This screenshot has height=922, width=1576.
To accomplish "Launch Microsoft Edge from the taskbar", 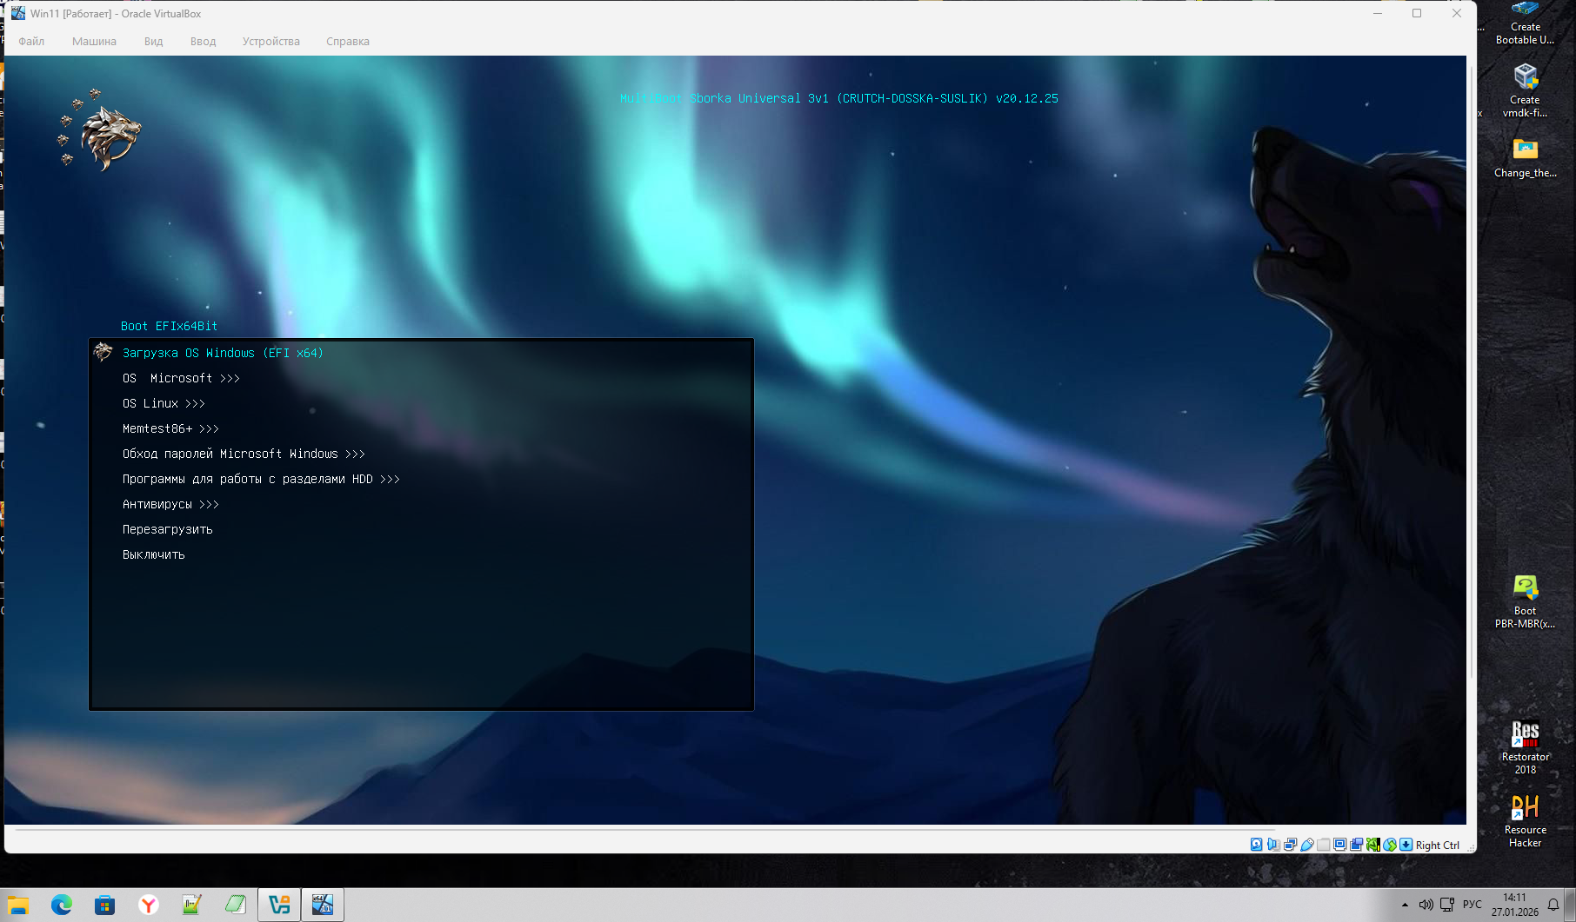I will pyautogui.click(x=62, y=905).
